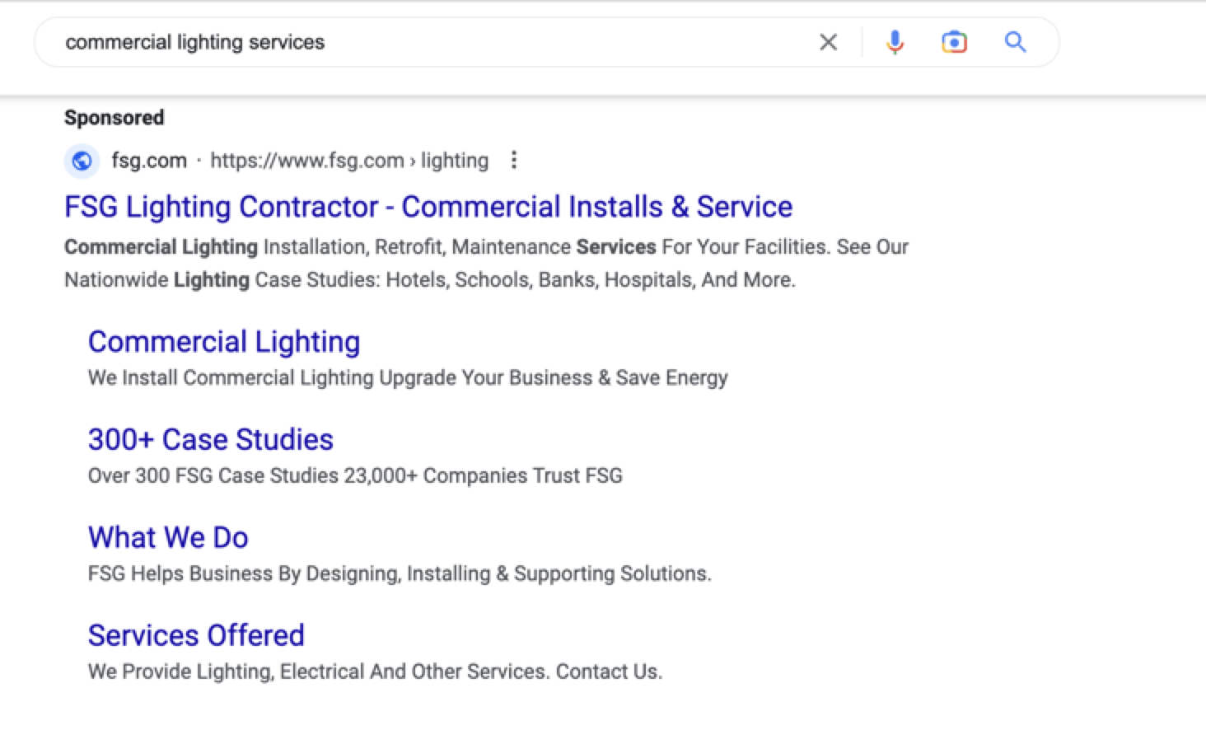The height and width of the screenshot is (730, 1206).
Task: Click 'We Provide Lighting, Electrical' description text
Action: click(x=374, y=672)
